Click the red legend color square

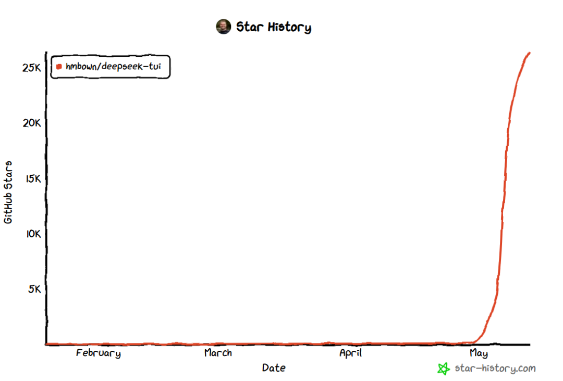59,67
